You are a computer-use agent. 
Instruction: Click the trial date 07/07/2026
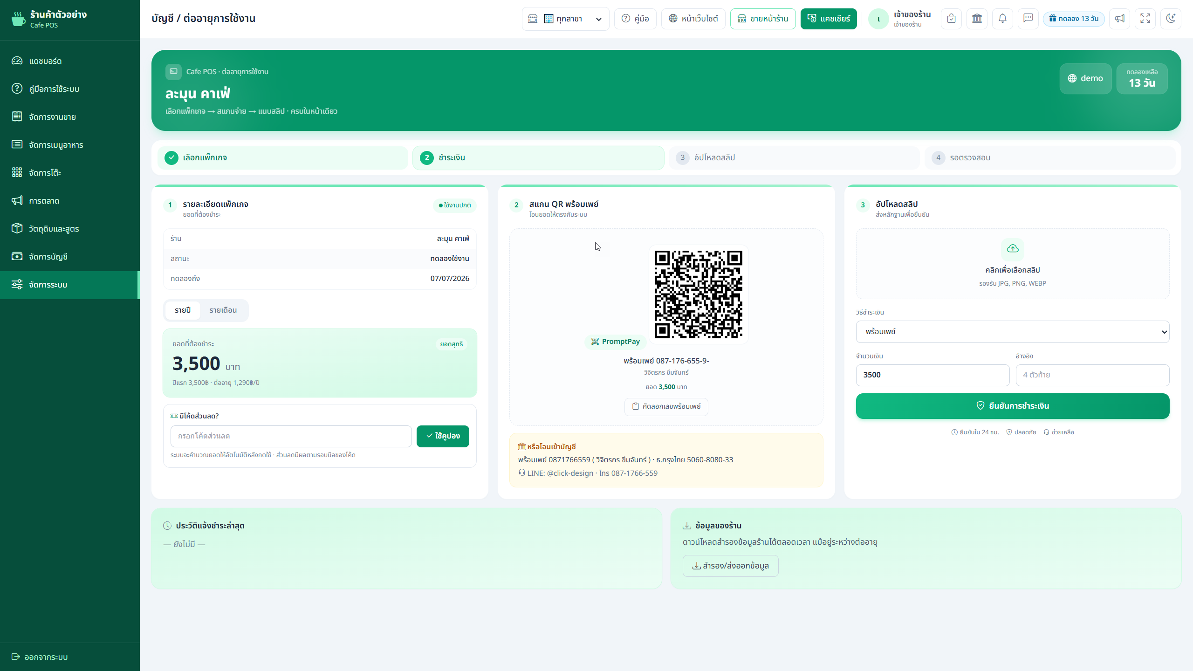point(450,279)
